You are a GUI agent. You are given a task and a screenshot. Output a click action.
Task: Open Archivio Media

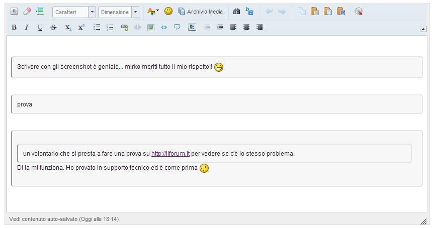click(201, 12)
